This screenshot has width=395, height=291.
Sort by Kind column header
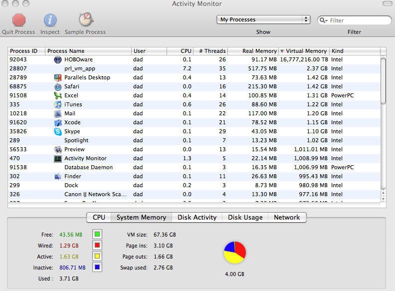[x=355, y=51]
